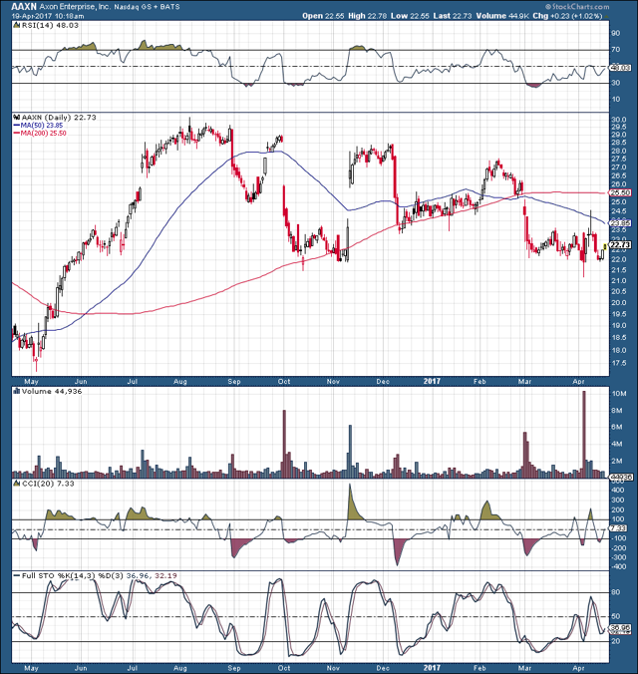
Task: Click the RSI(14) legend mountain icon
Action: point(17,25)
